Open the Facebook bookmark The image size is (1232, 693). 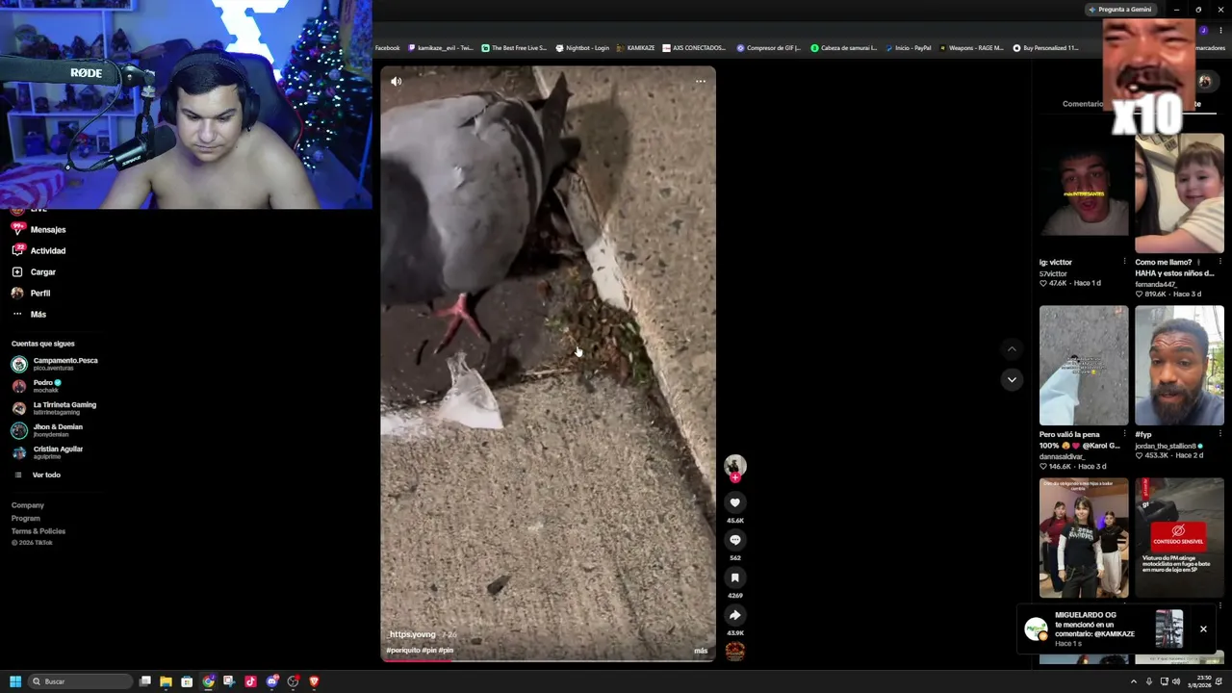[x=387, y=48]
